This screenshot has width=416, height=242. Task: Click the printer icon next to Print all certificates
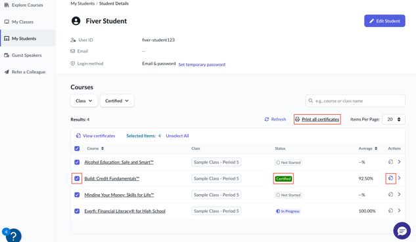(x=298, y=119)
